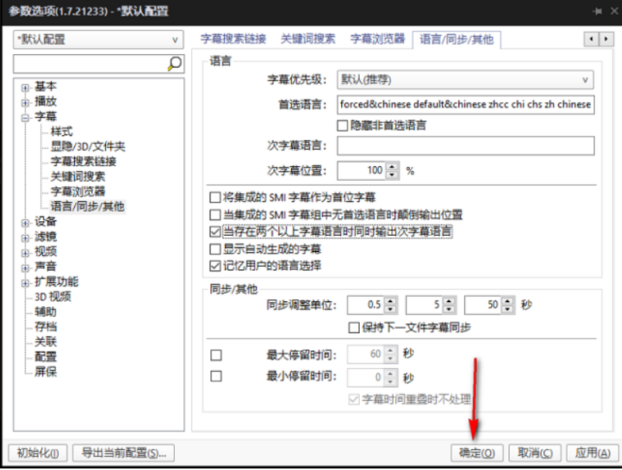The width and height of the screenshot is (622, 470).
Task: Decrease the 5 sync unit spinner
Action: [449, 309]
